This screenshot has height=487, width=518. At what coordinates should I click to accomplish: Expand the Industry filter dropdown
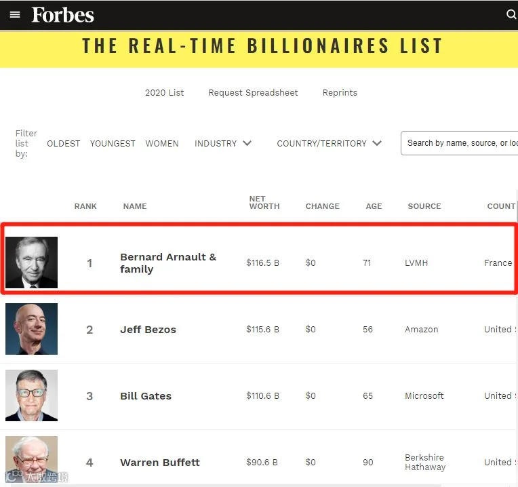223,143
